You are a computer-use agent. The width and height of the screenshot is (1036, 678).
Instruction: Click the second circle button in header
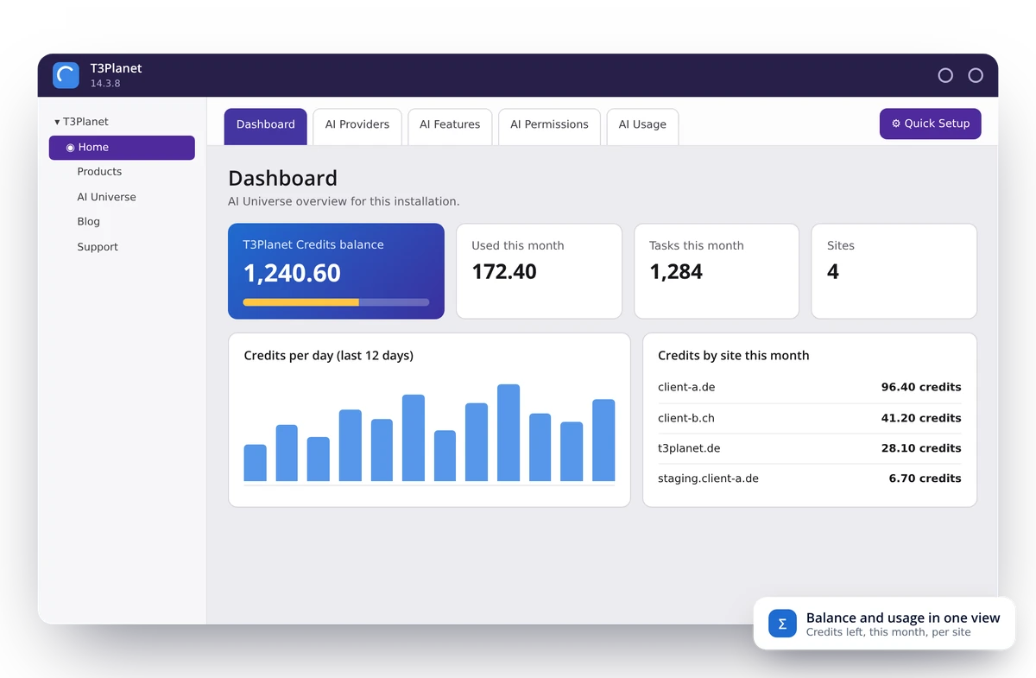976,75
